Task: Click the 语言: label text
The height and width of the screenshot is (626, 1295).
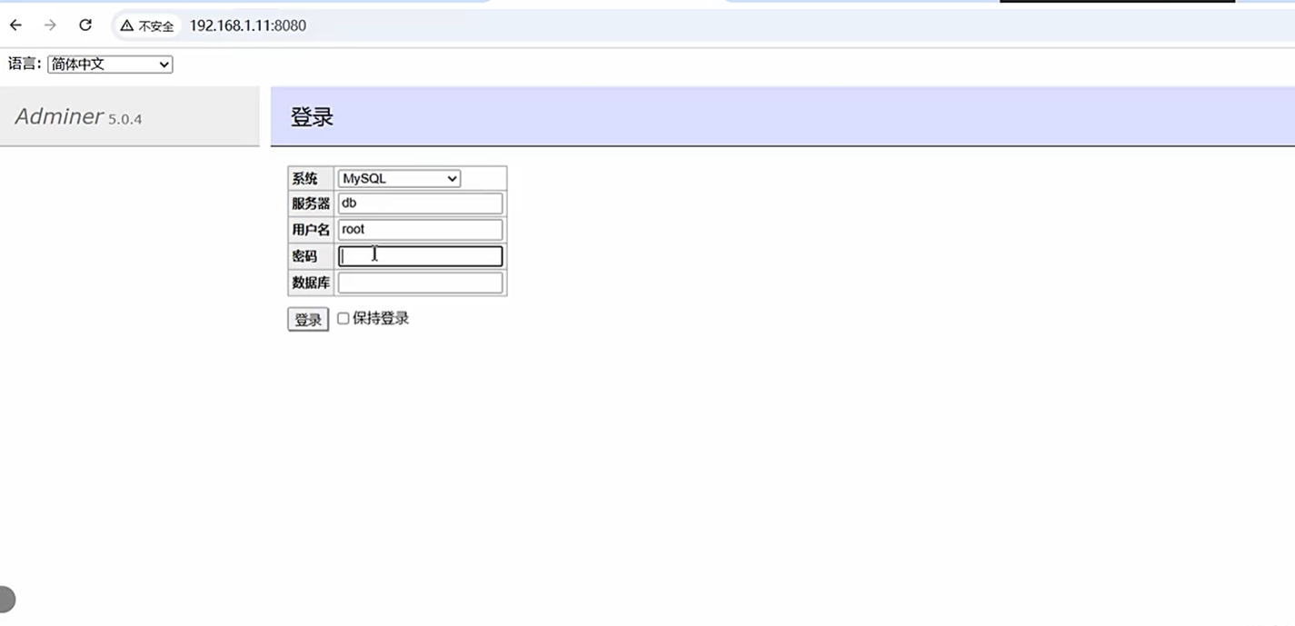Action: 25,64
